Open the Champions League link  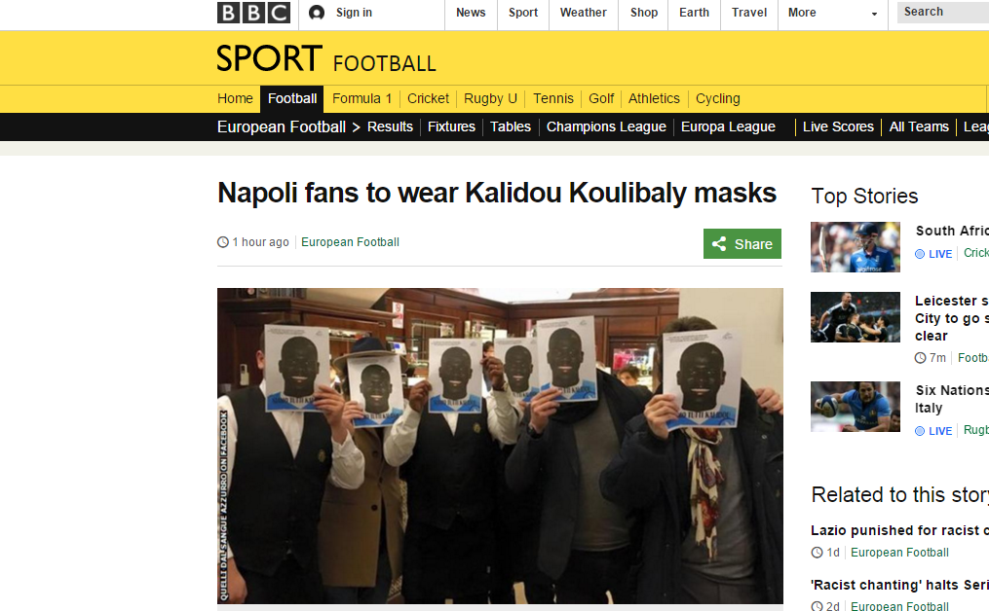[x=606, y=126]
